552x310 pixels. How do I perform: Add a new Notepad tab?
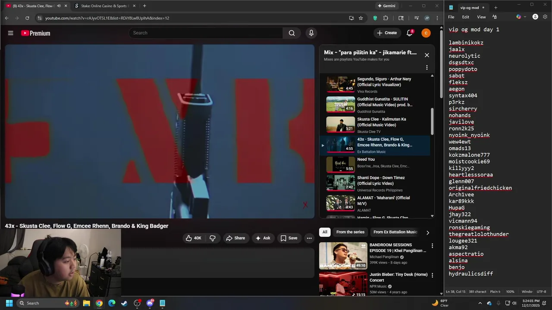496,8
